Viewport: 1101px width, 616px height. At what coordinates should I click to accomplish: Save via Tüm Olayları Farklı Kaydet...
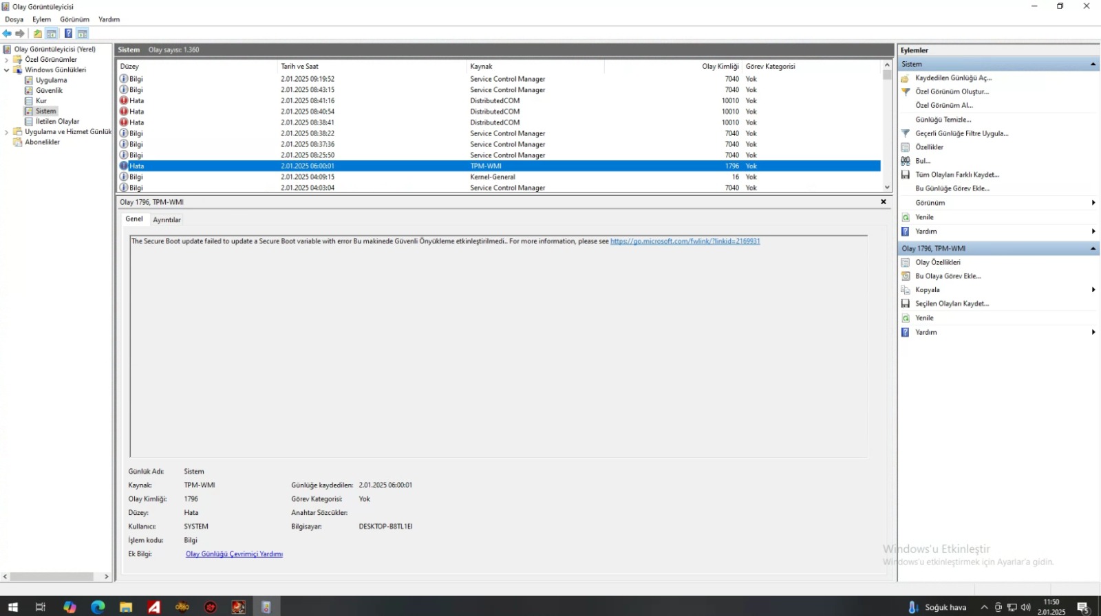956,175
